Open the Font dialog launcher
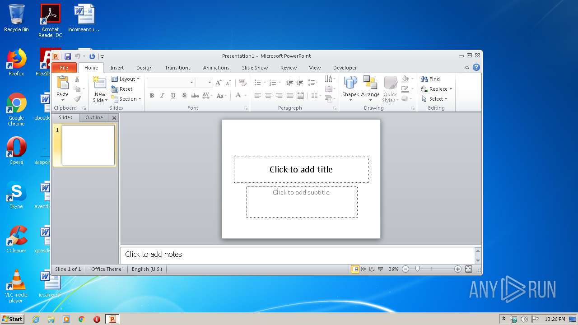578x325 pixels. 246,108
